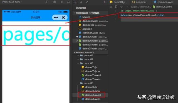
Task: Go forward with the right arrow
Action: pyautogui.click(x=127, y=7)
